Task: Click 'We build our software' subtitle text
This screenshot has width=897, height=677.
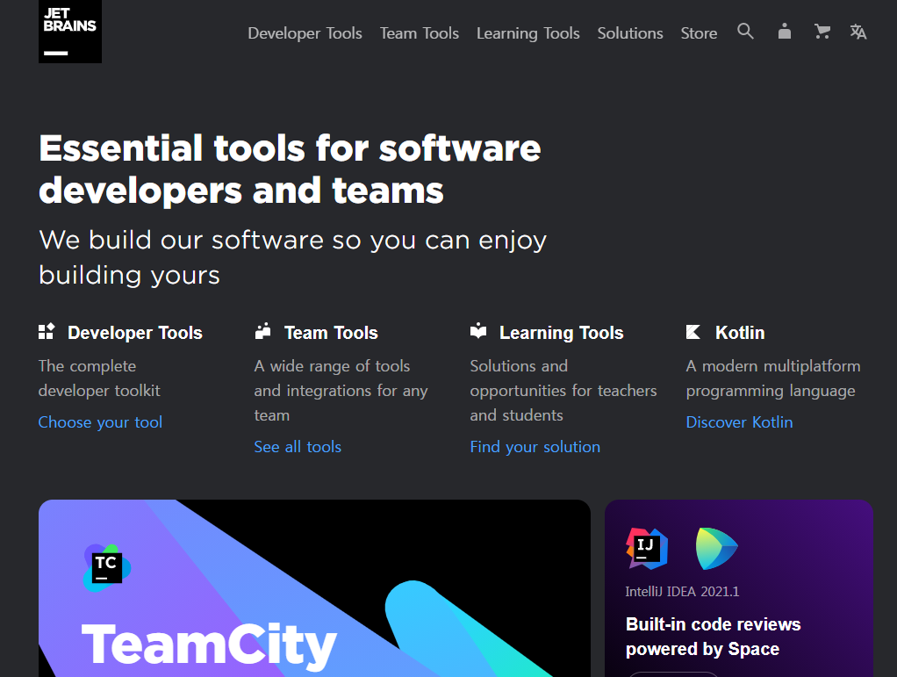Action: pos(292,257)
